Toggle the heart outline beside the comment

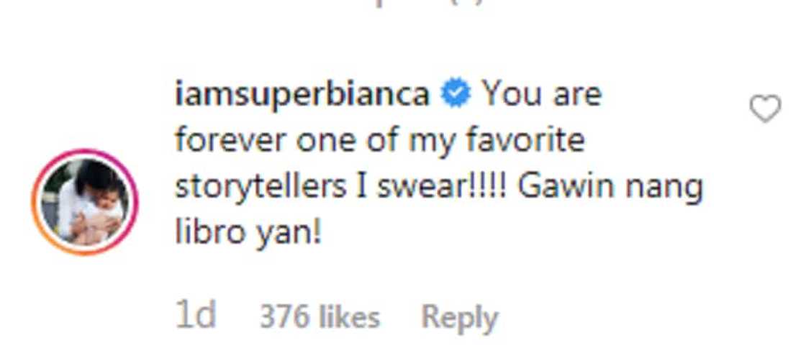(764, 109)
